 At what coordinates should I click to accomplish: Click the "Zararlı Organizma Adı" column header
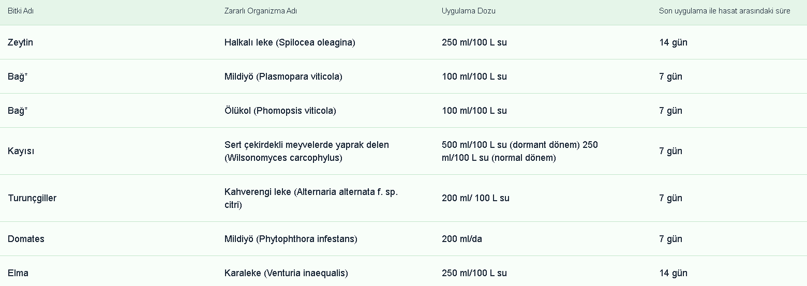pos(261,11)
